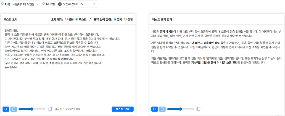Adjust the input panel audio slider
The image size is (285, 116).
[31, 109]
